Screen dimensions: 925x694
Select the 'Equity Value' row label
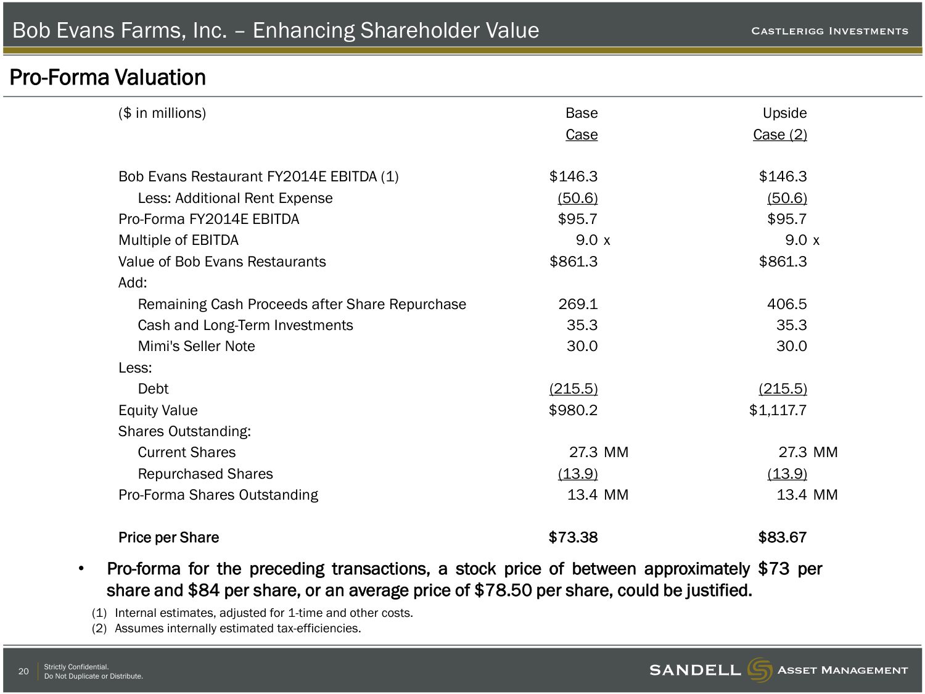158,410
